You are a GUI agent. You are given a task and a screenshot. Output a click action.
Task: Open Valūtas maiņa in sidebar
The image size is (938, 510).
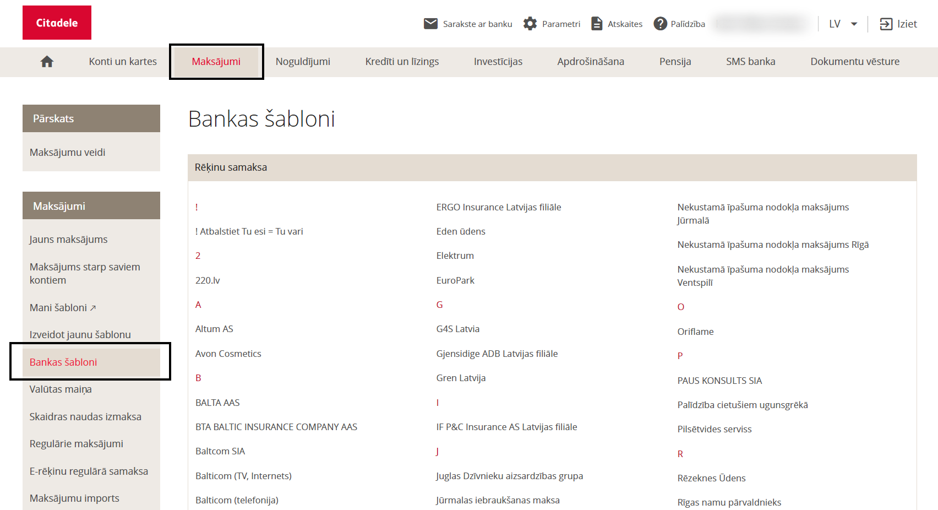pos(61,389)
